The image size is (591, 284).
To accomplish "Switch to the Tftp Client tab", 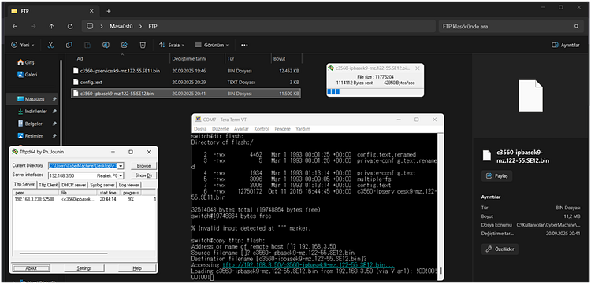I will click(49, 185).
